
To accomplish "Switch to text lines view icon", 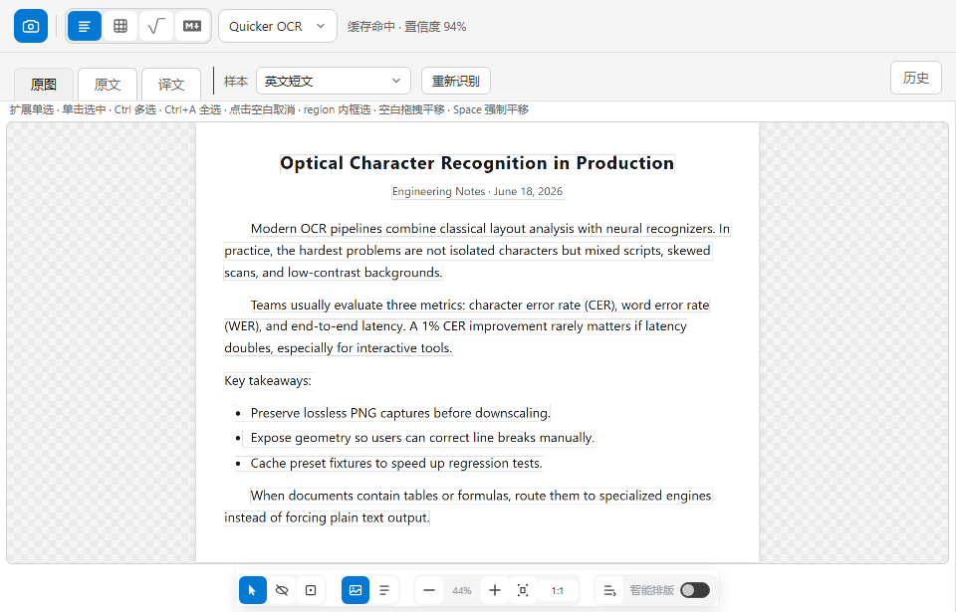I will click(x=384, y=590).
